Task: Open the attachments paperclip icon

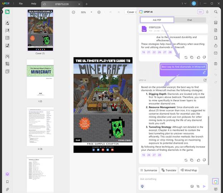Action: (7, 189)
